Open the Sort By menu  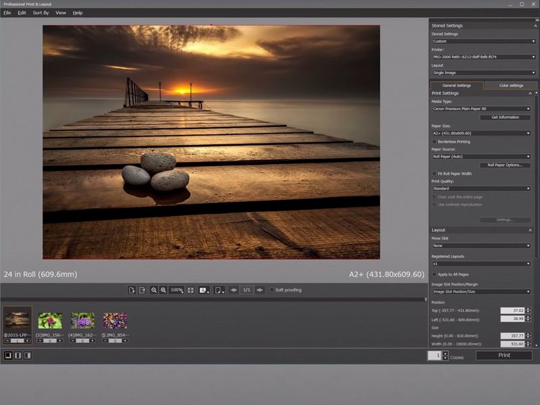click(40, 13)
